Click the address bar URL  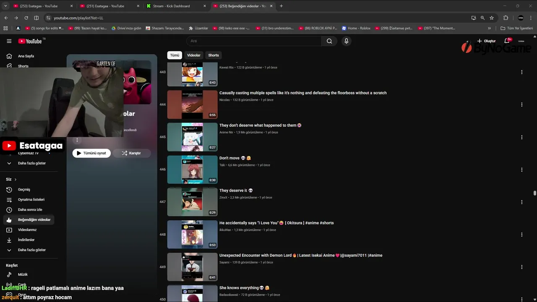click(x=78, y=18)
